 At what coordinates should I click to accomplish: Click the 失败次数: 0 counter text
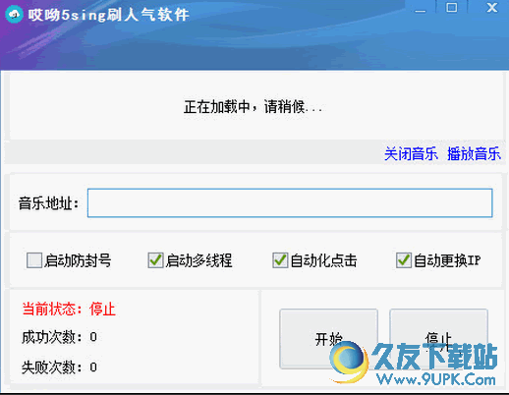(x=59, y=367)
